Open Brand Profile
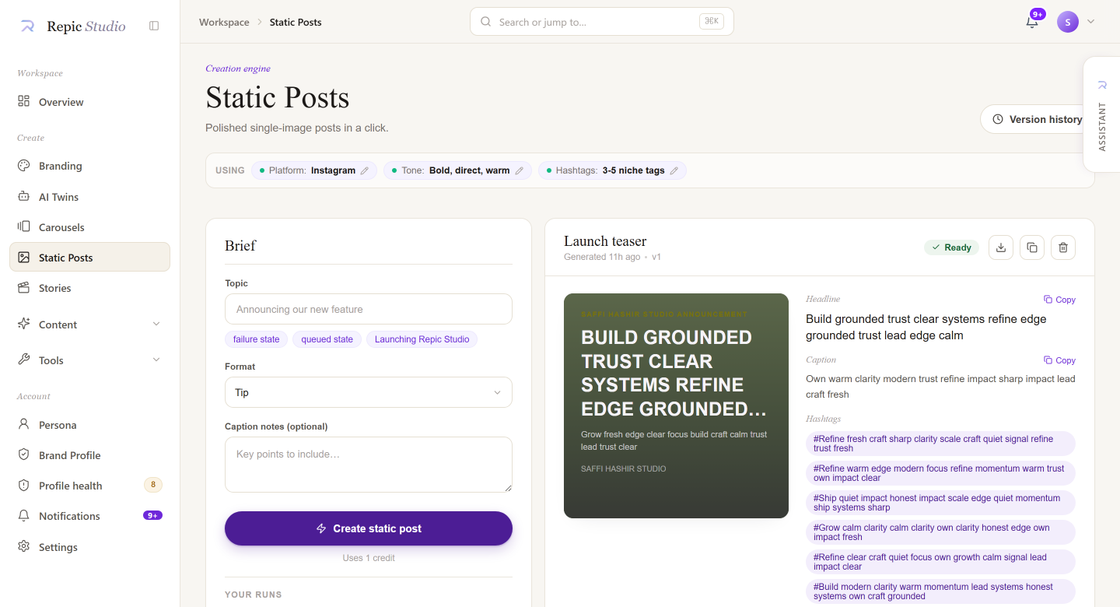 tap(89, 455)
